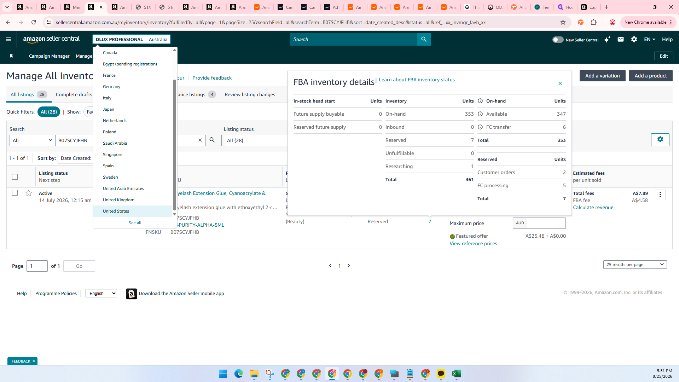Open the search field type dropdown All
679x382 pixels.
click(x=32, y=140)
